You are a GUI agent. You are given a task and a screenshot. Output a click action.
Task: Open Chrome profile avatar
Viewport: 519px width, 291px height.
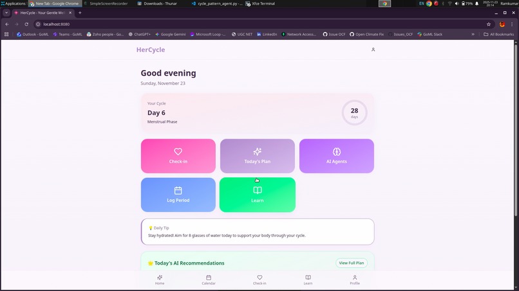[x=502, y=24]
